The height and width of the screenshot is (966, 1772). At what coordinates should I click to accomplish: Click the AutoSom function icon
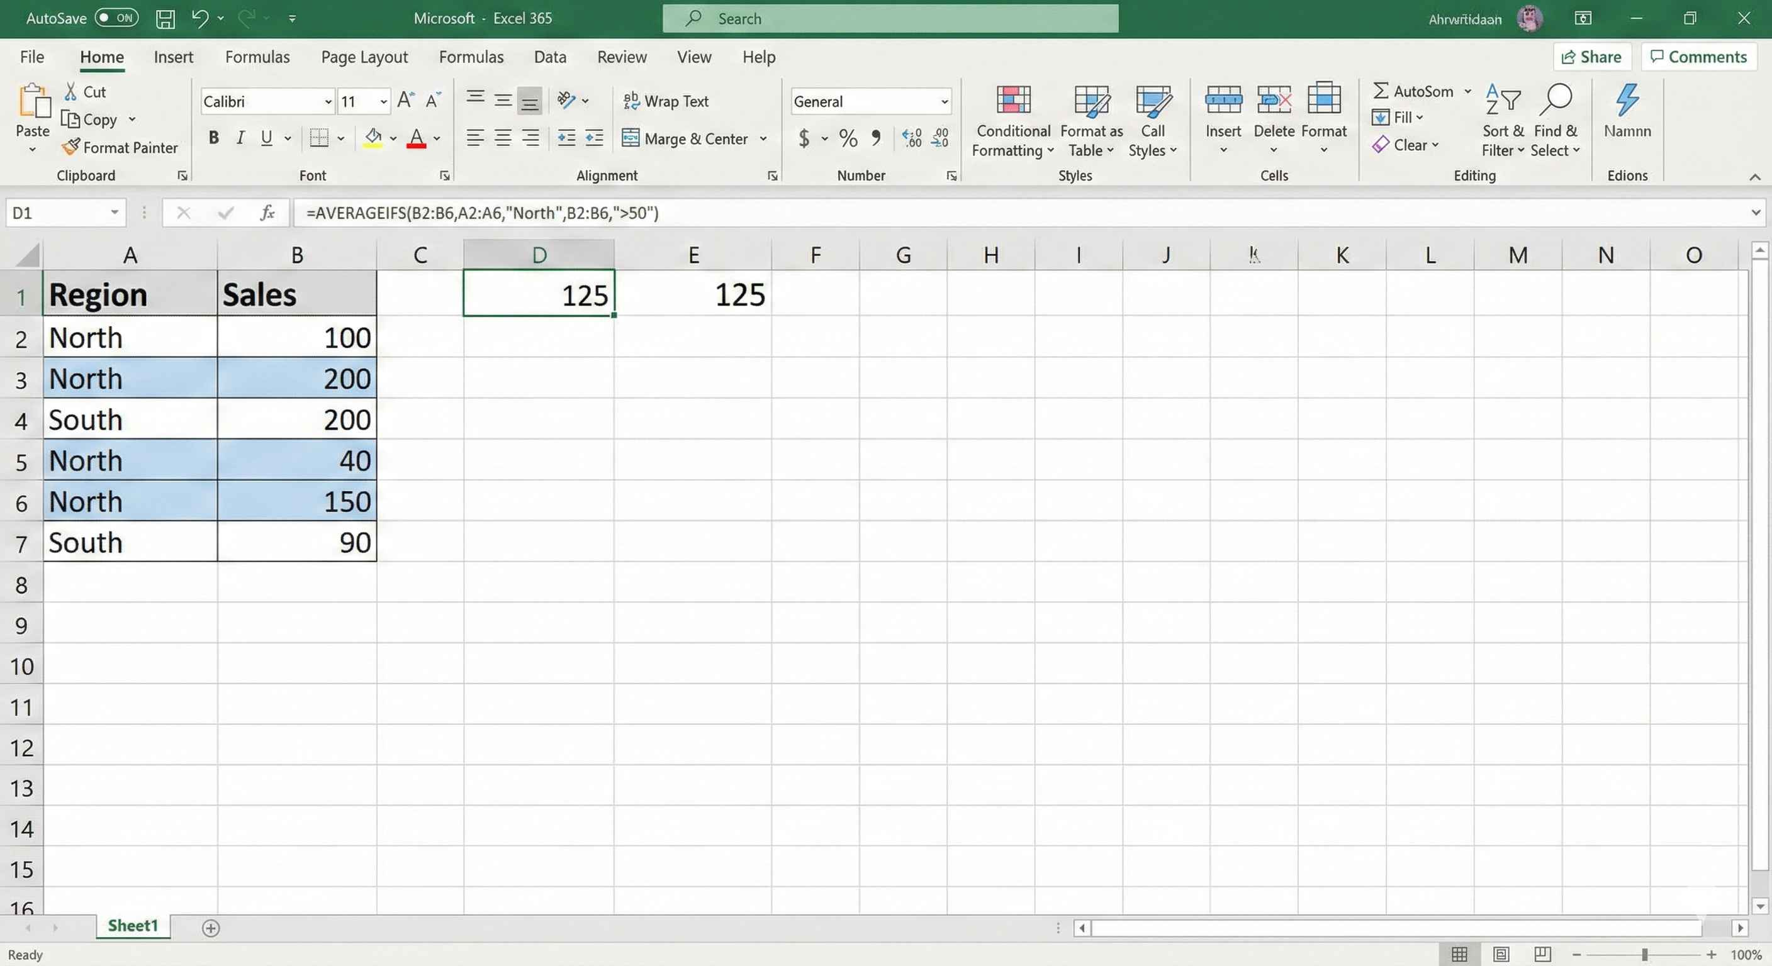(1380, 90)
